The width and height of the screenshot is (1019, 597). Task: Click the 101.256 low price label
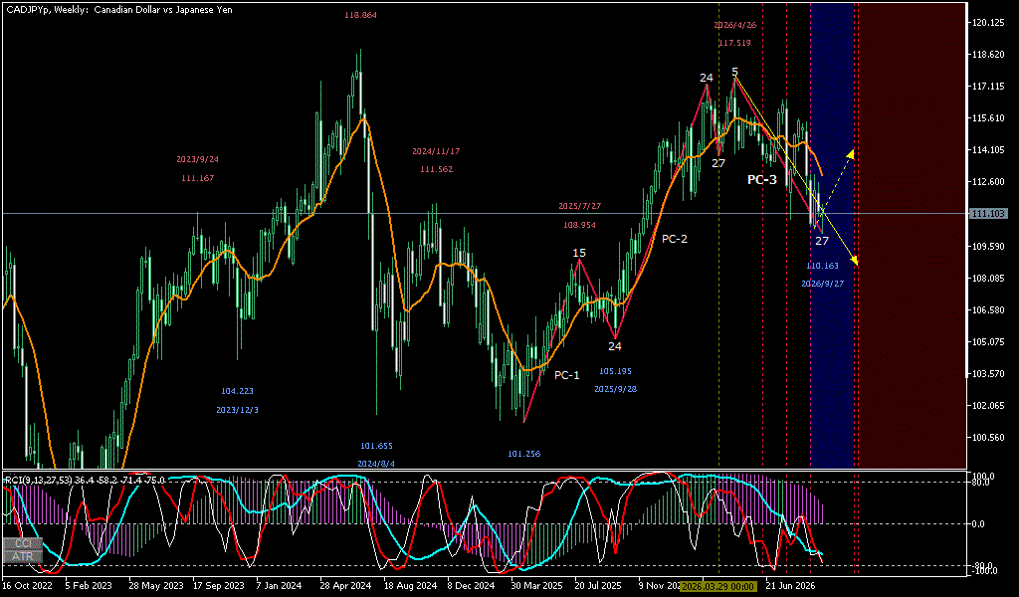(523, 454)
